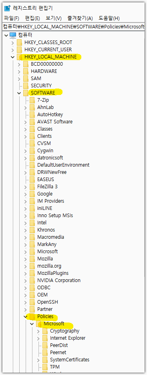Collapse the SOFTWARE key

tap(19, 93)
